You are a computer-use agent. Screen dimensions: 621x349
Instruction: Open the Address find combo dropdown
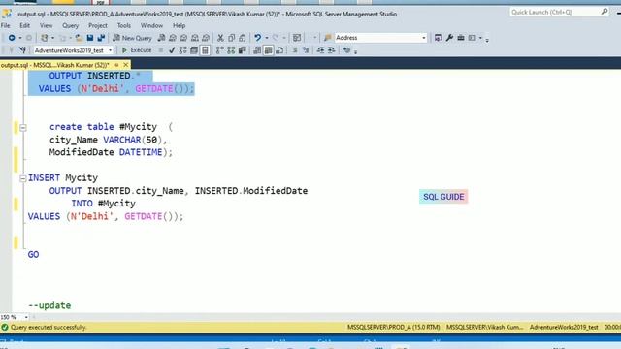(x=424, y=38)
